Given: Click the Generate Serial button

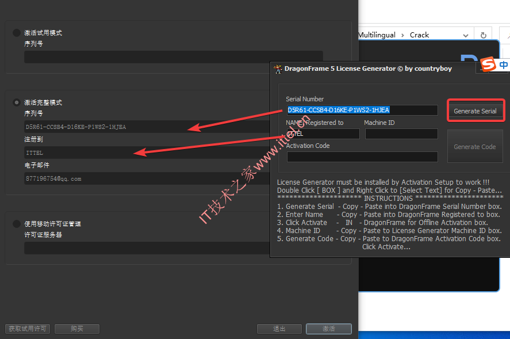Looking at the screenshot, I should (x=475, y=111).
